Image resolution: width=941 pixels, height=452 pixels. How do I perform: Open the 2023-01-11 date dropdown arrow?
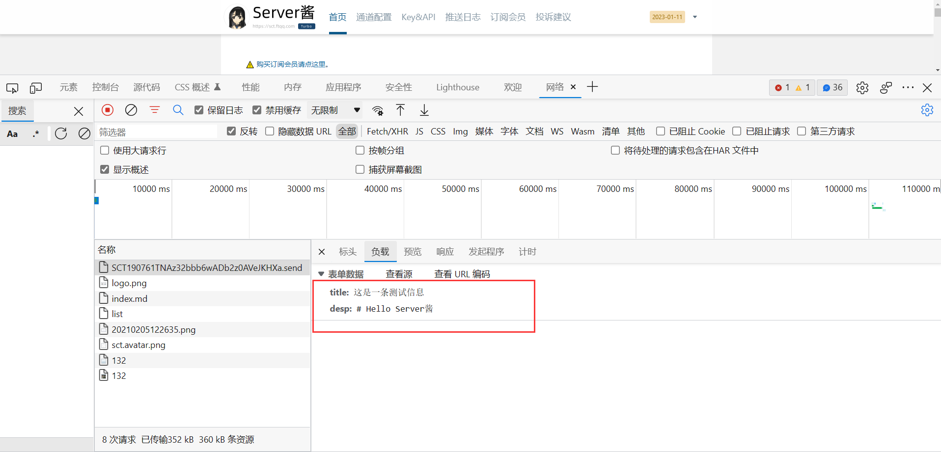point(695,17)
